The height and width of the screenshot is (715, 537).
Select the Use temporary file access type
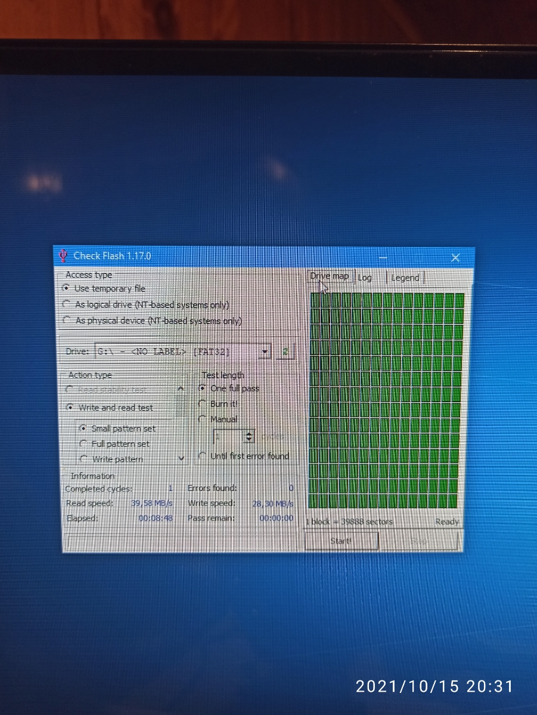coord(67,288)
